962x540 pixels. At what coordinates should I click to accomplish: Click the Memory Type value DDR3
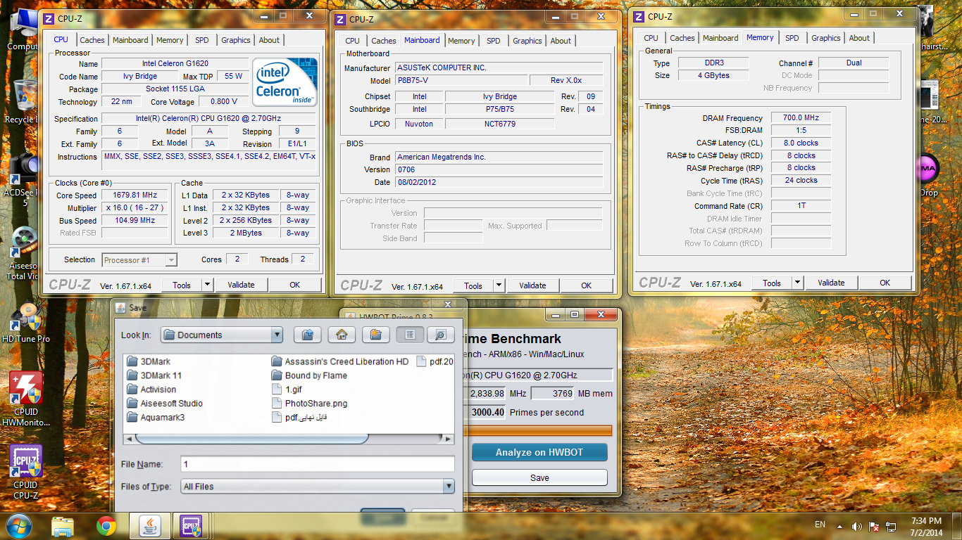pos(712,63)
